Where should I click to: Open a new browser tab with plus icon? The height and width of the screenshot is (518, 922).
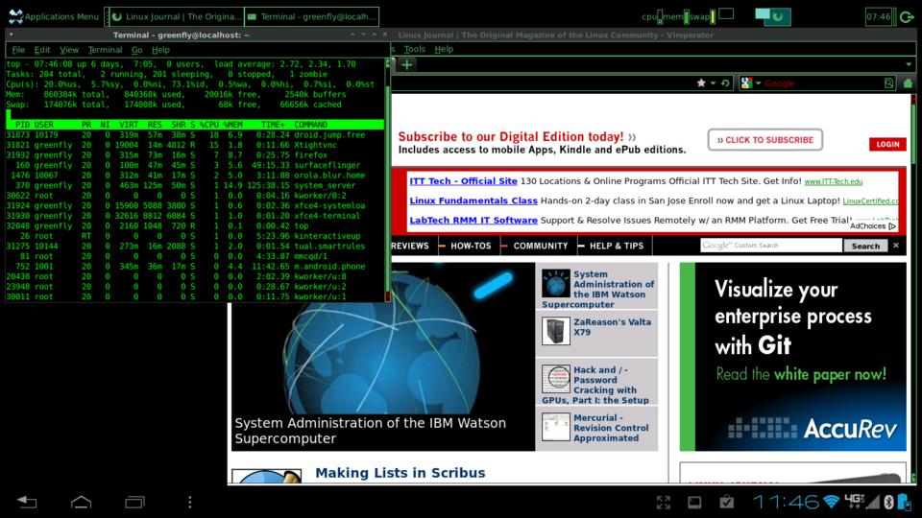pyautogui.click(x=407, y=64)
